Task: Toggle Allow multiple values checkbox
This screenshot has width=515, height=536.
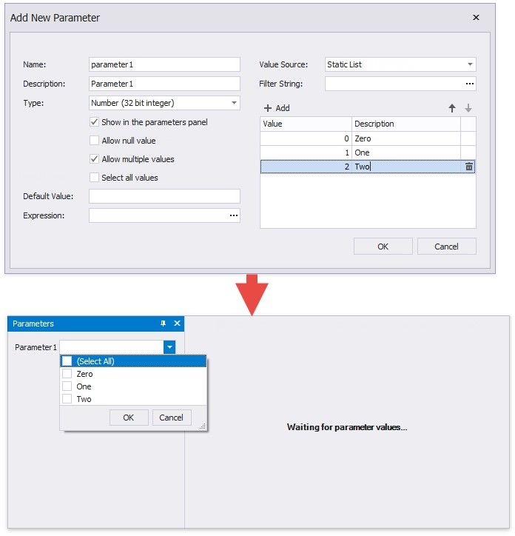Action: pos(94,159)
